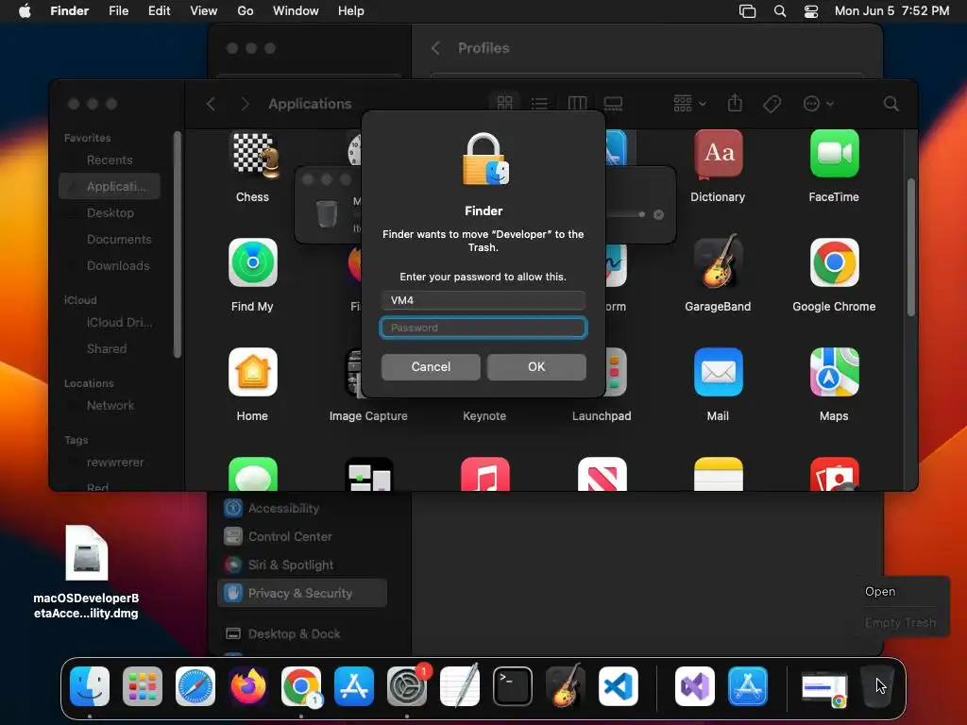Switch Finder to list view

coord(539,103)
